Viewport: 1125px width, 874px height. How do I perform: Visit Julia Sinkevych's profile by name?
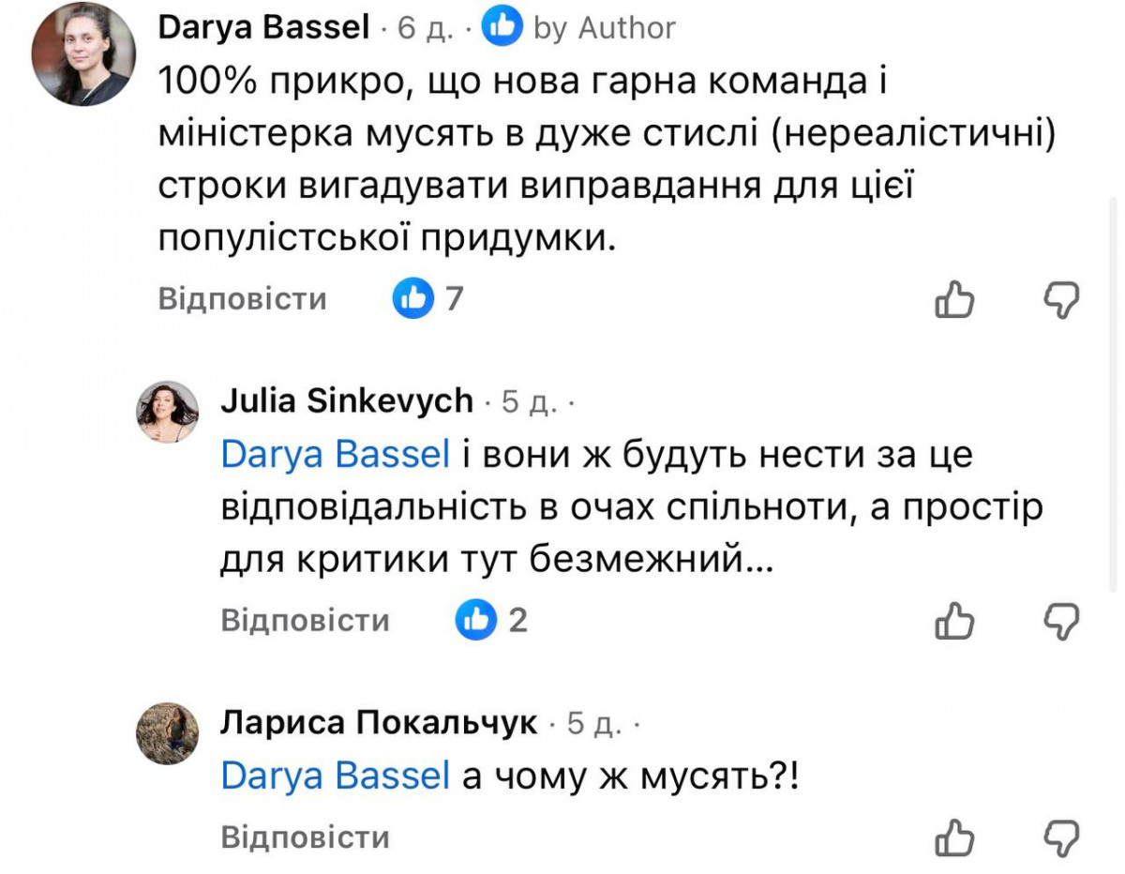click(x=347, y=401)
